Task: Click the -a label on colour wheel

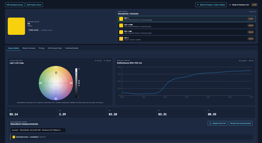Action: 41,83
